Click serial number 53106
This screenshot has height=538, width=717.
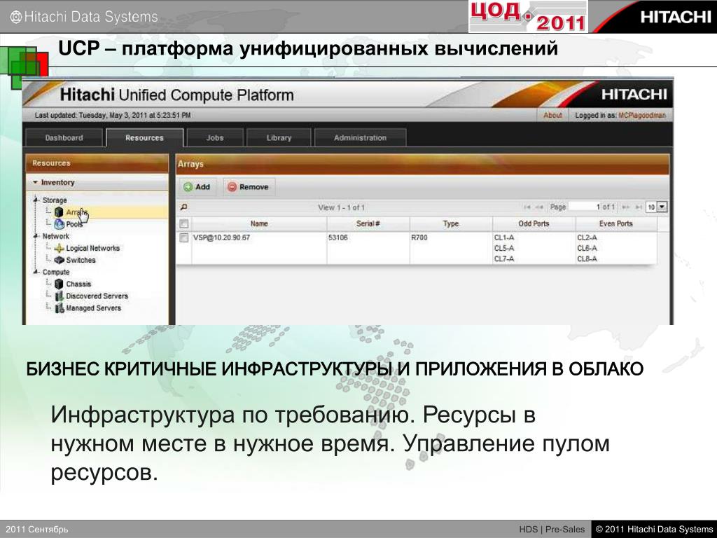pos(338,237)
